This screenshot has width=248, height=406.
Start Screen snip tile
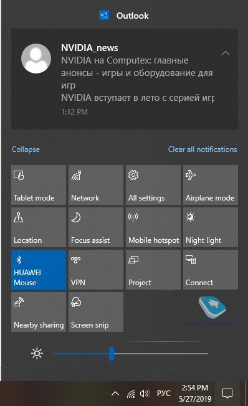[96, 312]
